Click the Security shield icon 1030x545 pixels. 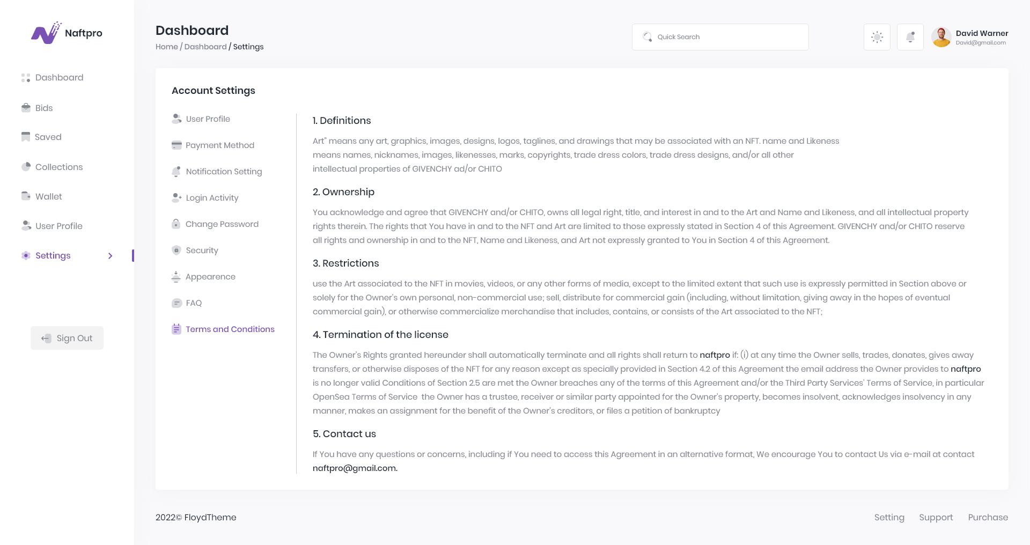click(x=176, y=251)
